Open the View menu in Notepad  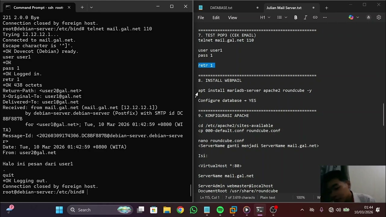[233, 17]
